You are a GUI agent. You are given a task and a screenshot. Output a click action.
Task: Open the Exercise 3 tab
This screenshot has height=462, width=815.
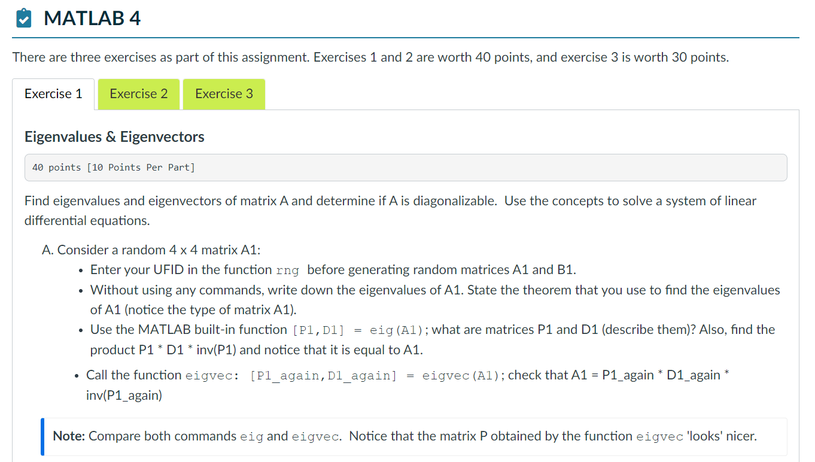click(224, 94)
